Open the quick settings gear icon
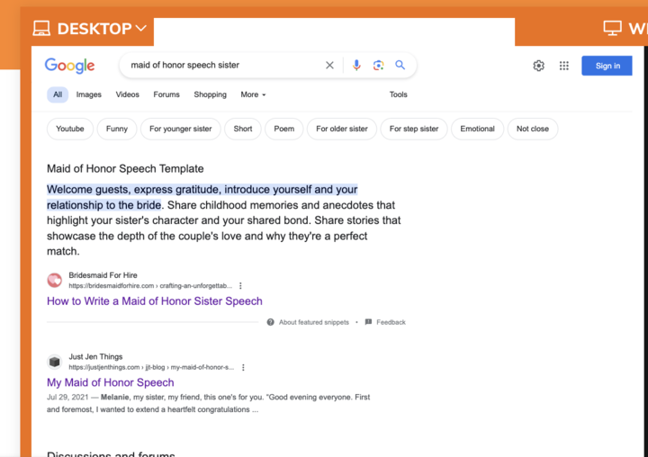The width and height of the screenshot is (648, 457). [x=538, y=66]
